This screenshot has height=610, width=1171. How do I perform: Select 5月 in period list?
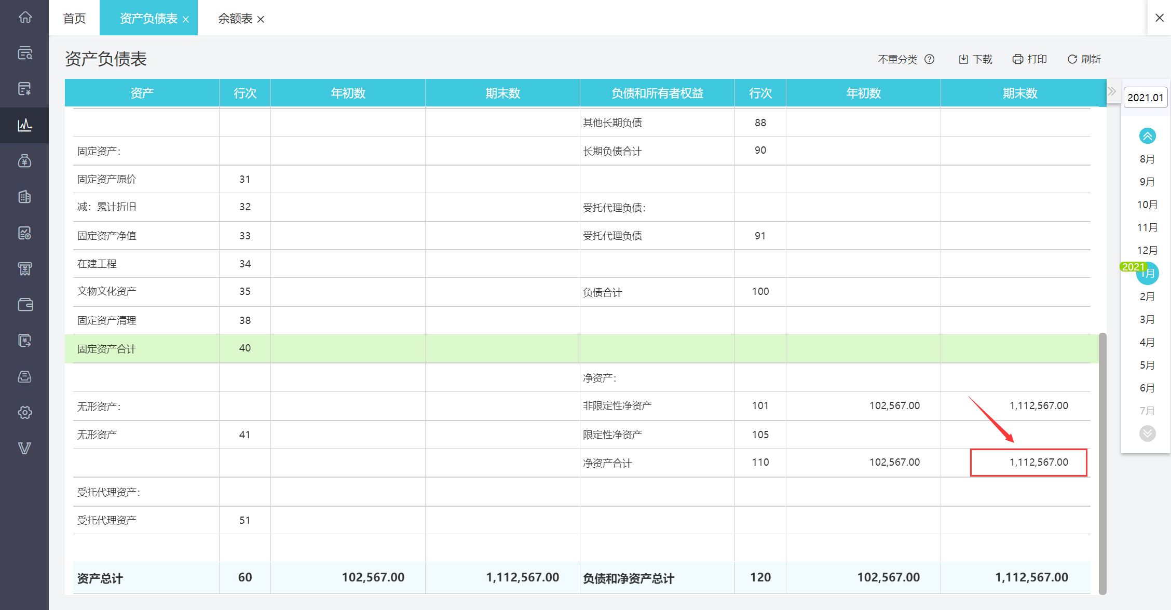point(1147,365)
